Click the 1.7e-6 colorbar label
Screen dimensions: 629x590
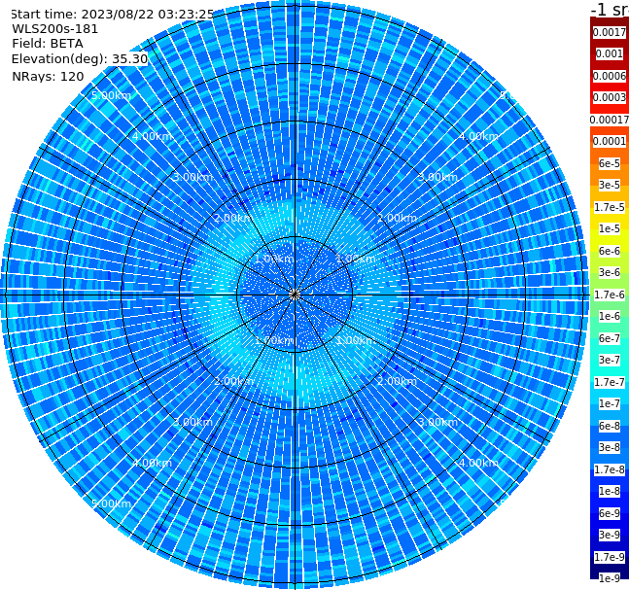coord(610,295)
